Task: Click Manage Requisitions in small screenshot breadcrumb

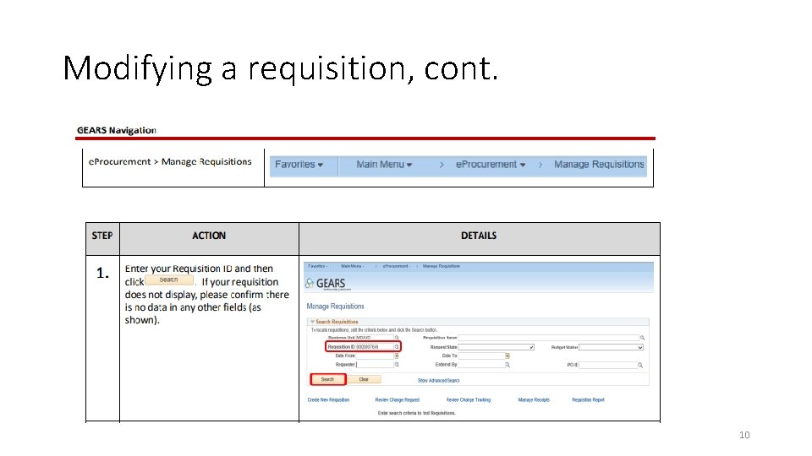Action: click(x=442, y=266)
